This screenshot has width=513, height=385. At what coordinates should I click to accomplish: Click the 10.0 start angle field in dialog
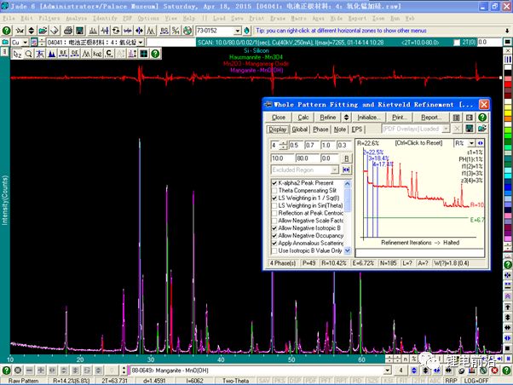click(x=282, y=158)
